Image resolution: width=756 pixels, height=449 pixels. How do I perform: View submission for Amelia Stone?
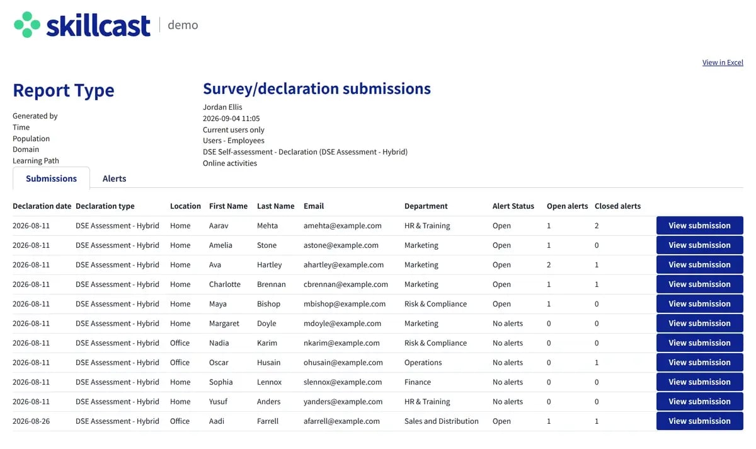coord(699,245)
